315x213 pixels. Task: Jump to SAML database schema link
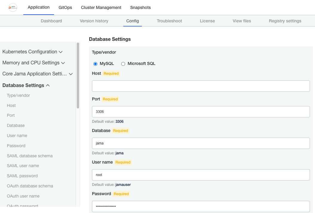click(x=30, y=156)
